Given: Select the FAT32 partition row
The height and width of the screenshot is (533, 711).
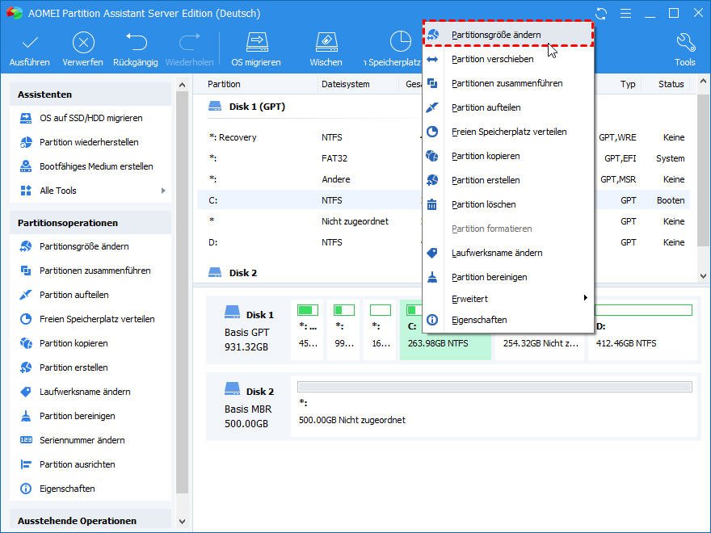Looking at the screenshot, I should tap(444, 158).
